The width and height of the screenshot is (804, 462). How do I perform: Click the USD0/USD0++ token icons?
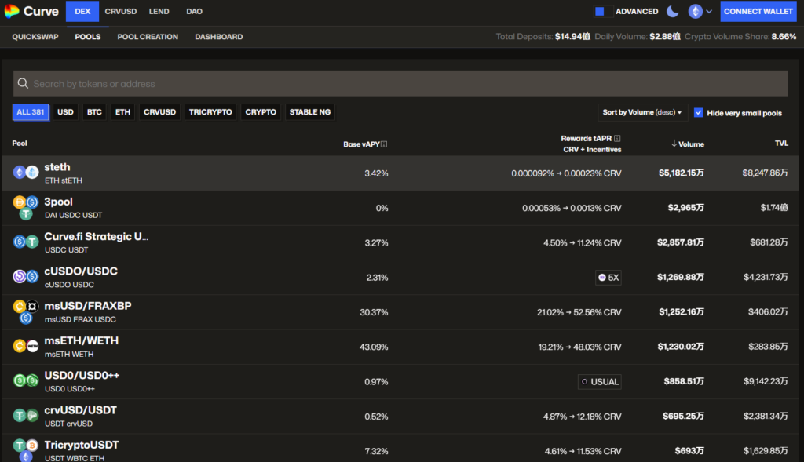pyautogui.click(x=26, y=380)
